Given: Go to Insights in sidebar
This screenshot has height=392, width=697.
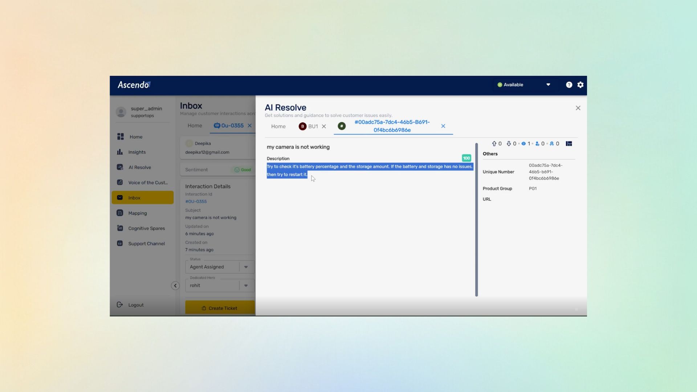Looking at the screenshot, I should click(137, 152).
